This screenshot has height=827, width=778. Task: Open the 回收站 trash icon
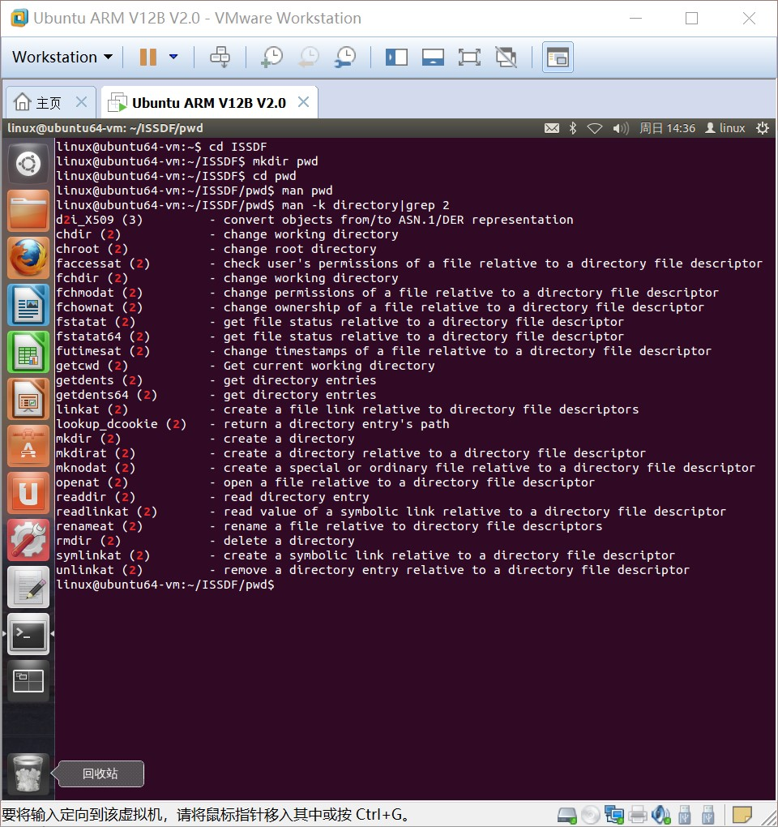[x=28, y=773]
